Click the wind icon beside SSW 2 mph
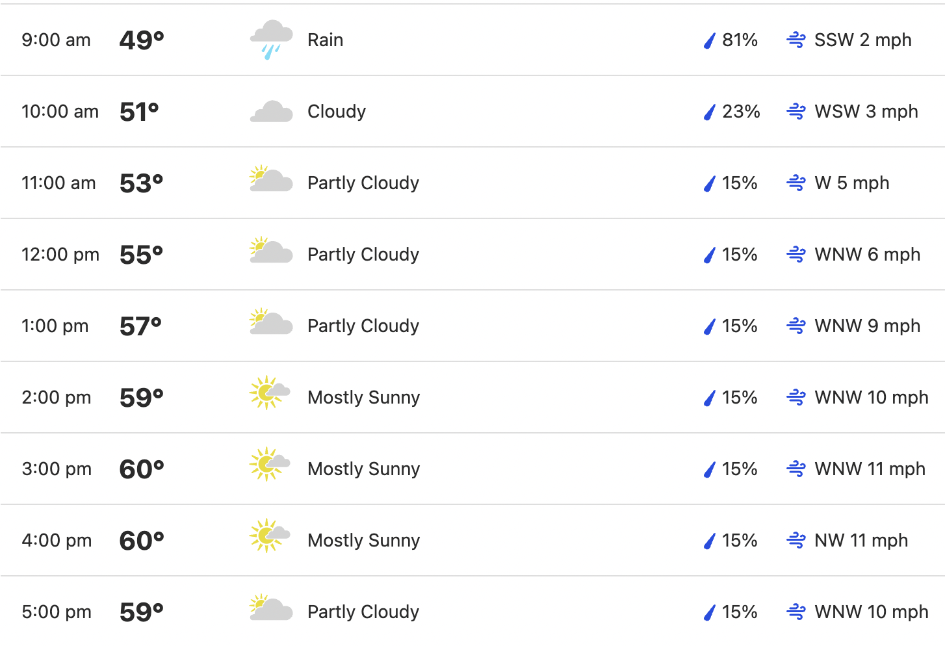 click(x=796, y=40)
